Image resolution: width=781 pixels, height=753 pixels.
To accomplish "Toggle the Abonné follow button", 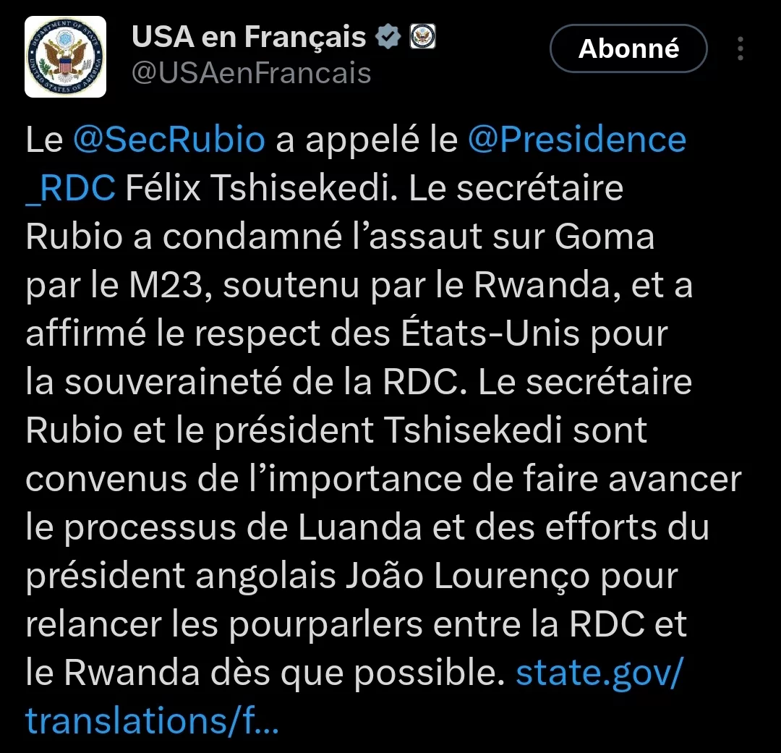I will pyautogui.click(x=628, y=48).
